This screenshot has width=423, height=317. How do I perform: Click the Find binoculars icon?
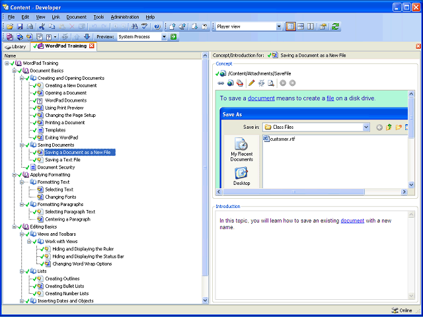tap(134, 26)
